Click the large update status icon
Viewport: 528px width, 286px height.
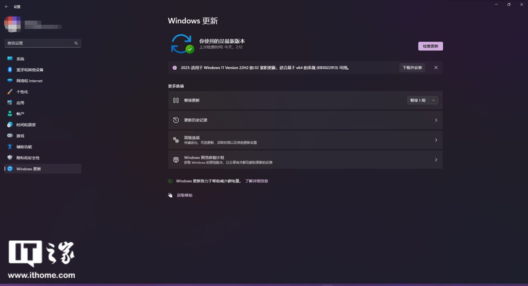[x=182, y=44]
